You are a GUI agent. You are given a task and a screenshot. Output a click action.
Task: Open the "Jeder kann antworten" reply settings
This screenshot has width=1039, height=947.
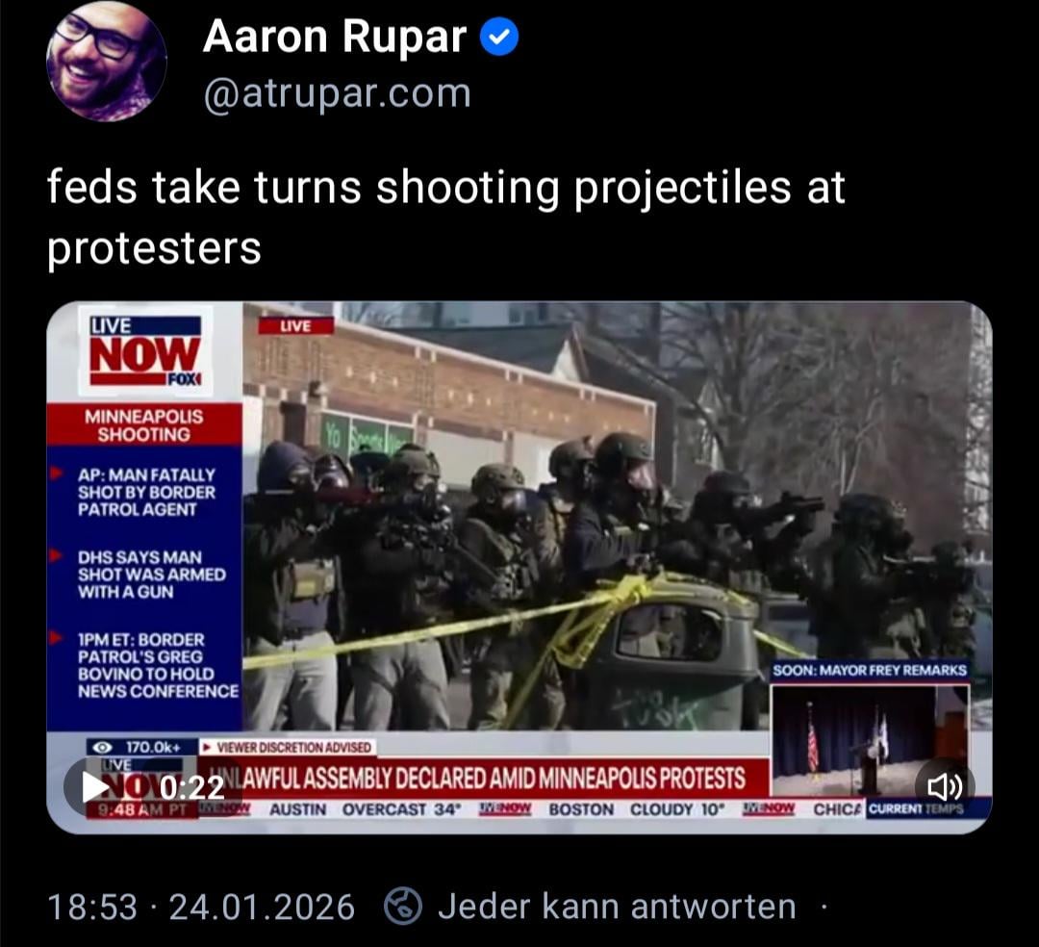pos(617,906)
